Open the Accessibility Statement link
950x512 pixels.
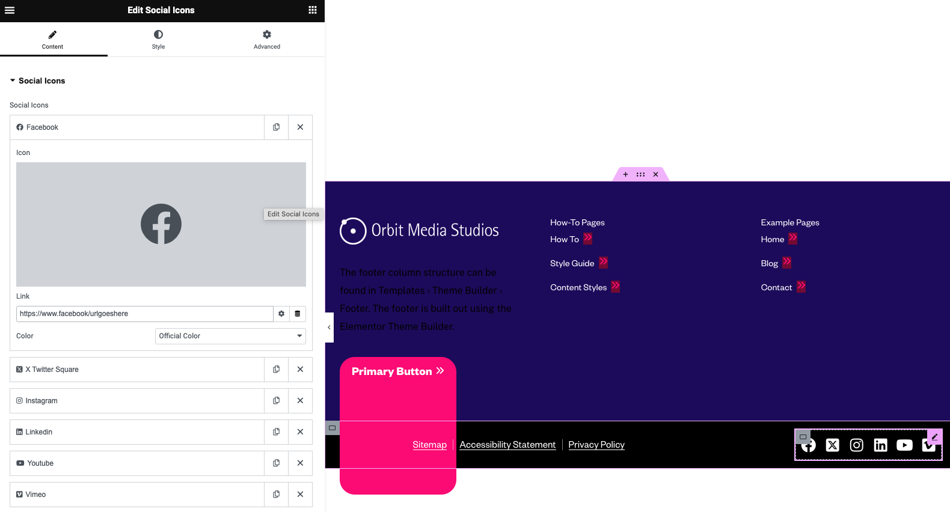(x=507, y=445)
